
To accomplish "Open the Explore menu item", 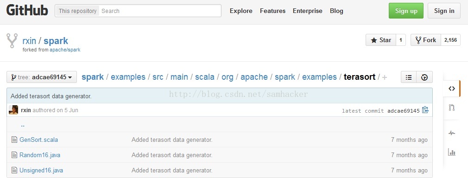I will (241, 11).
